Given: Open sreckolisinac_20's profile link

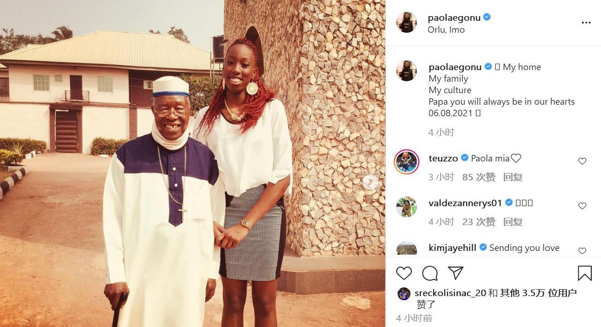Looking at the screenshot, I should coord(450,293).
